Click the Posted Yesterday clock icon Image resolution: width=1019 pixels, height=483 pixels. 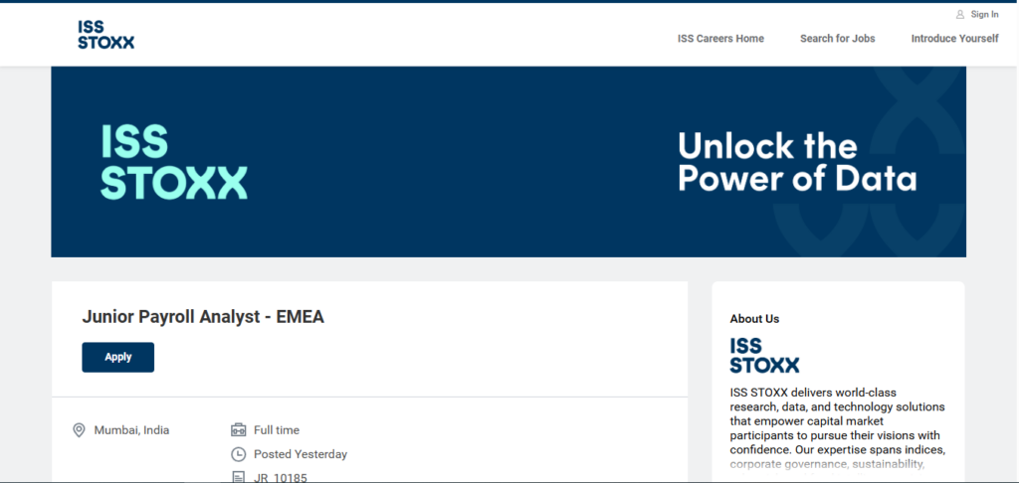(x=239, y=454)
